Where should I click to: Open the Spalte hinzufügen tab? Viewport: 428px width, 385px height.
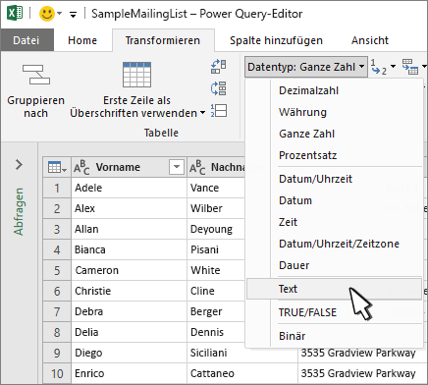point(276,40)
